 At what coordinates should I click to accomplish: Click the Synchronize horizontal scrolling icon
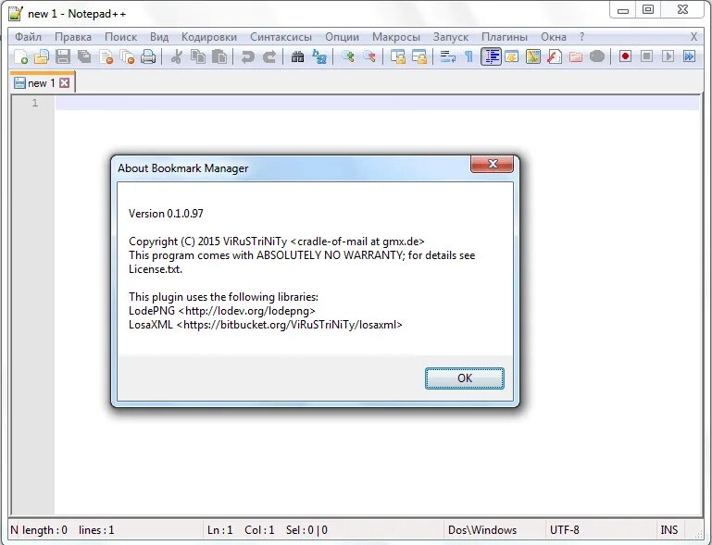tap(419, 56)
